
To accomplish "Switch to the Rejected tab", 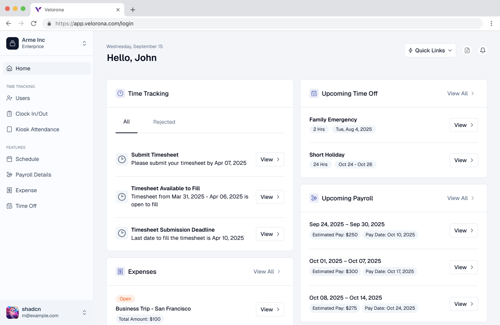I will (164, 122).
